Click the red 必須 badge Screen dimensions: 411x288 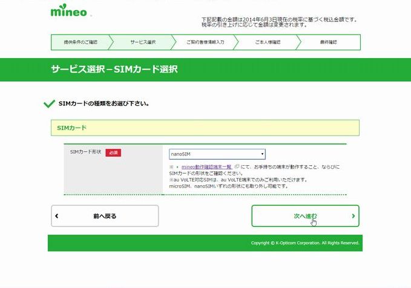coord(113,152)
